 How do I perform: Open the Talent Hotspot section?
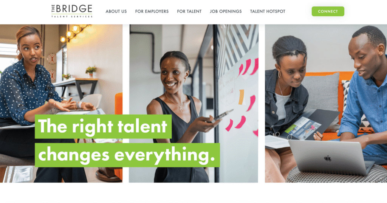click(268, 11)
